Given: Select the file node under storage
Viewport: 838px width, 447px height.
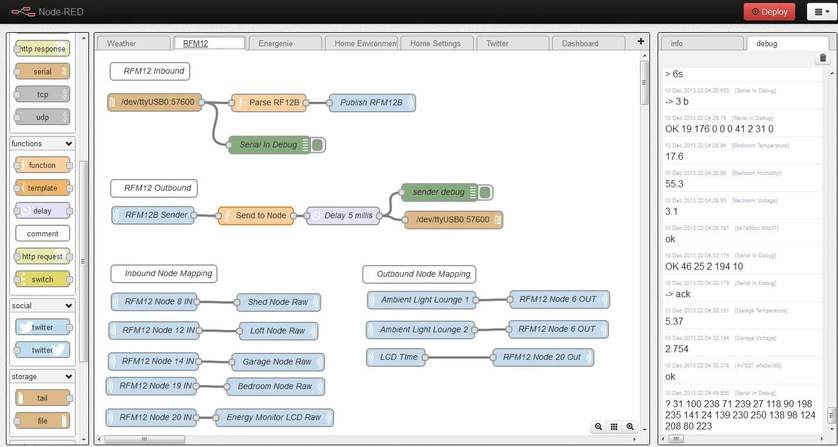Looking at the screenshot, I should coord(43,420).
